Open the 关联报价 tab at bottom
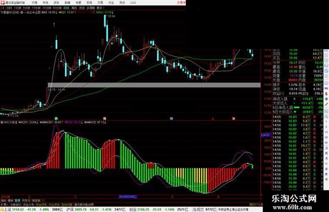Viewport: 329px width, 212px height. 16,204
